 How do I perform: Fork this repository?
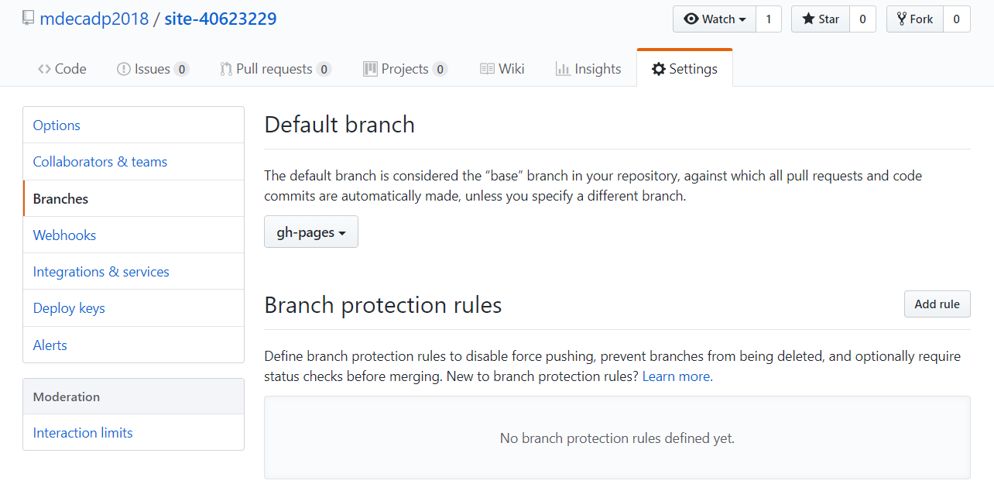pos(914,19)
